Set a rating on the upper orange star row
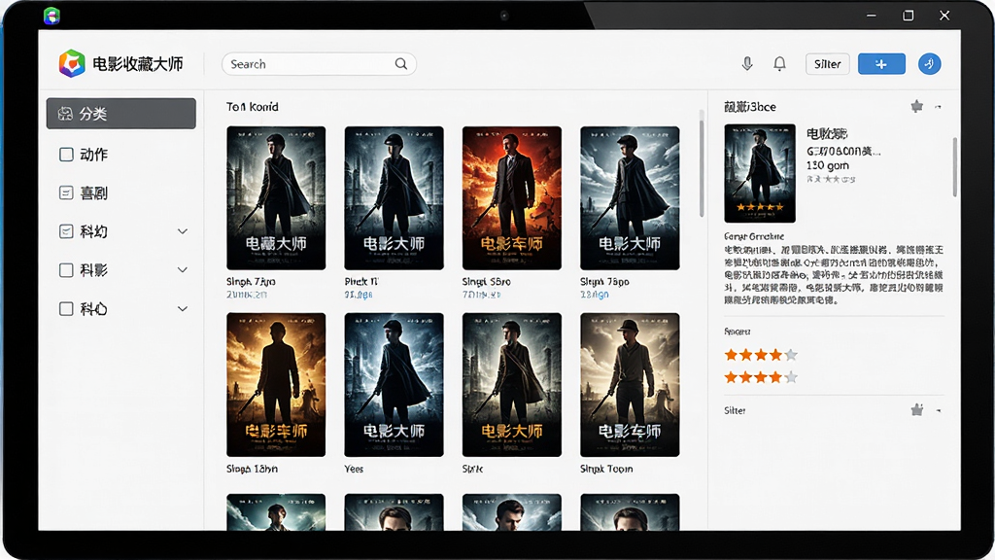This screenshot has height=560, width=995. point(760,355)
